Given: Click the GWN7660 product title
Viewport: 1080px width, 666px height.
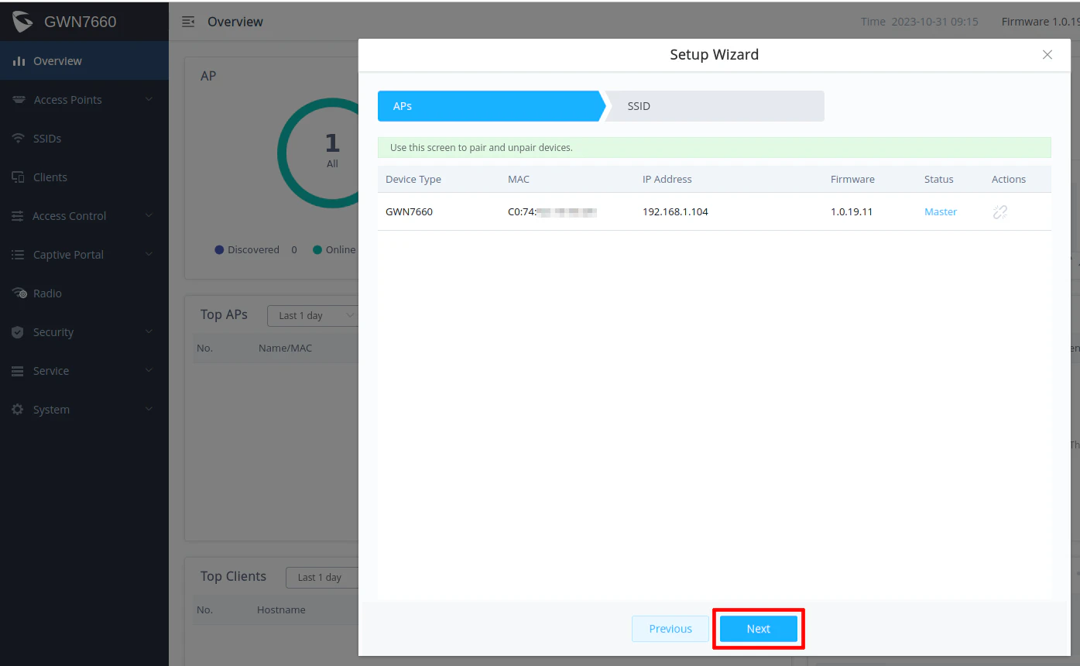Looking at the screenshot, I should [x=81, y=22].
